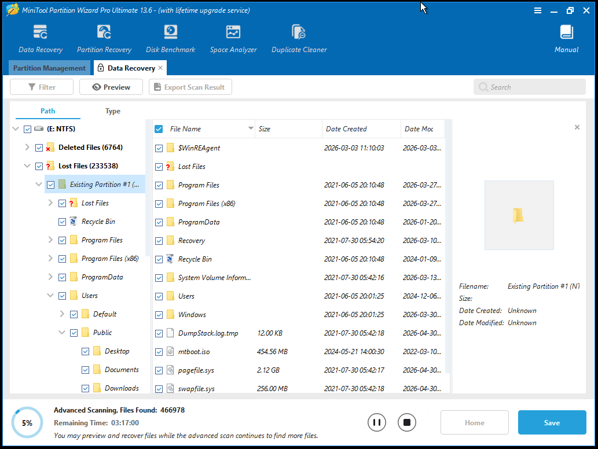Open the File Name column sort dropdown

pos(251,128)
